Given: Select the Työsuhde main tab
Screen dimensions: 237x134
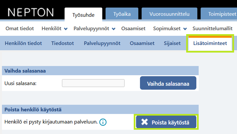Looking at the screenshot, I should tap(84, 14).
